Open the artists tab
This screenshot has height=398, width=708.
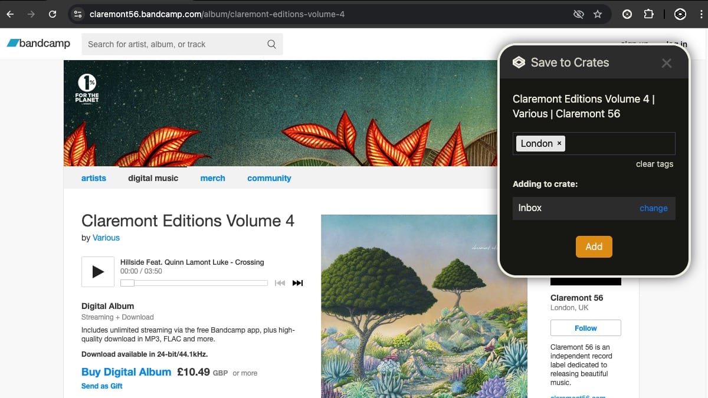click(94, 178)
